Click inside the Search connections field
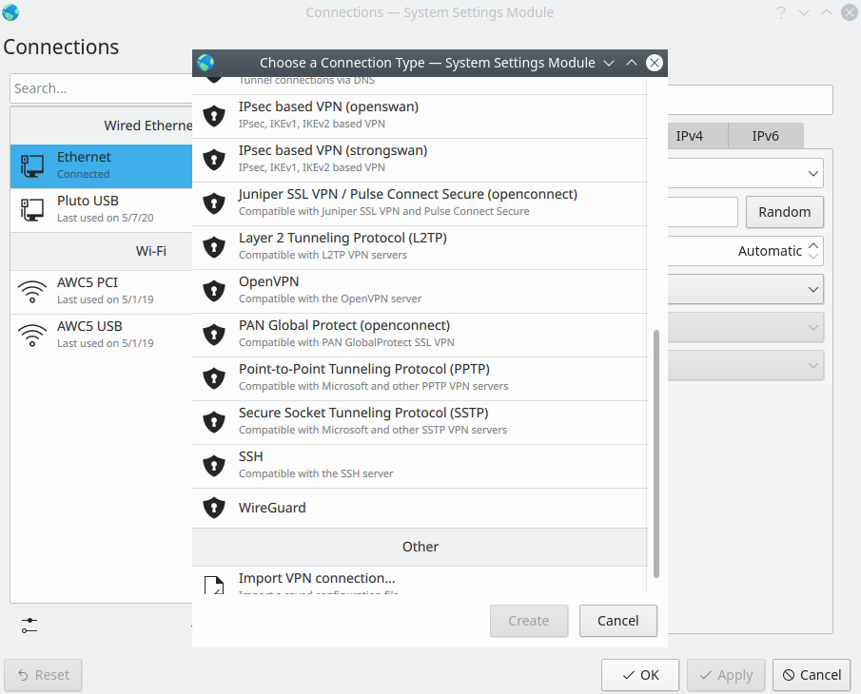The height and width of the screenshot is (694, 861). (95, 88)
